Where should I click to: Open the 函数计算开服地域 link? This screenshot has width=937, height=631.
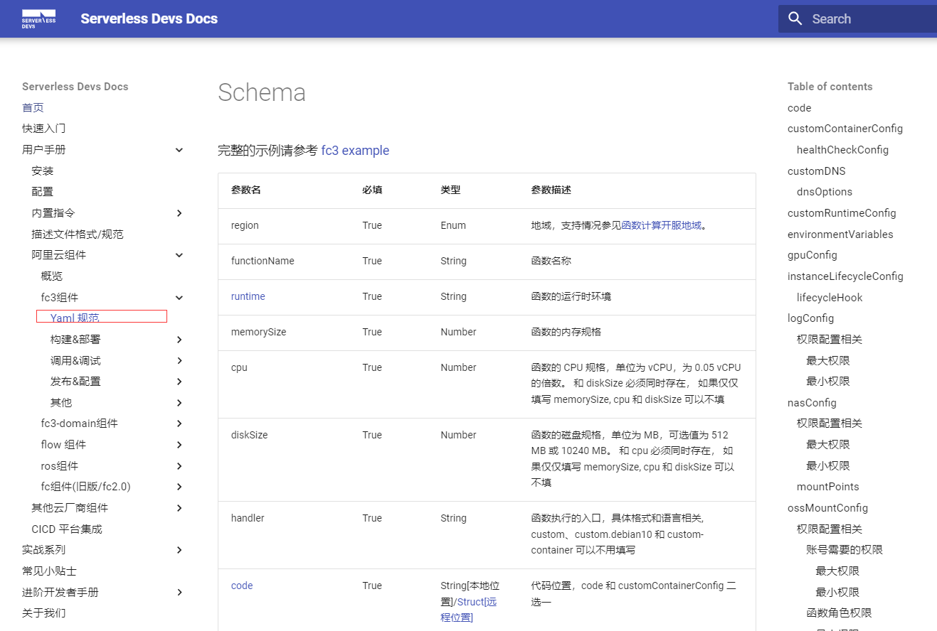tap(662, 225)
